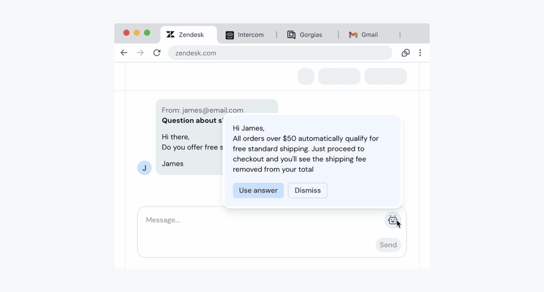Click the grayed forward navigation arrow
The width and height of the screenshot is (544, 292).
(x=140, y=53)
